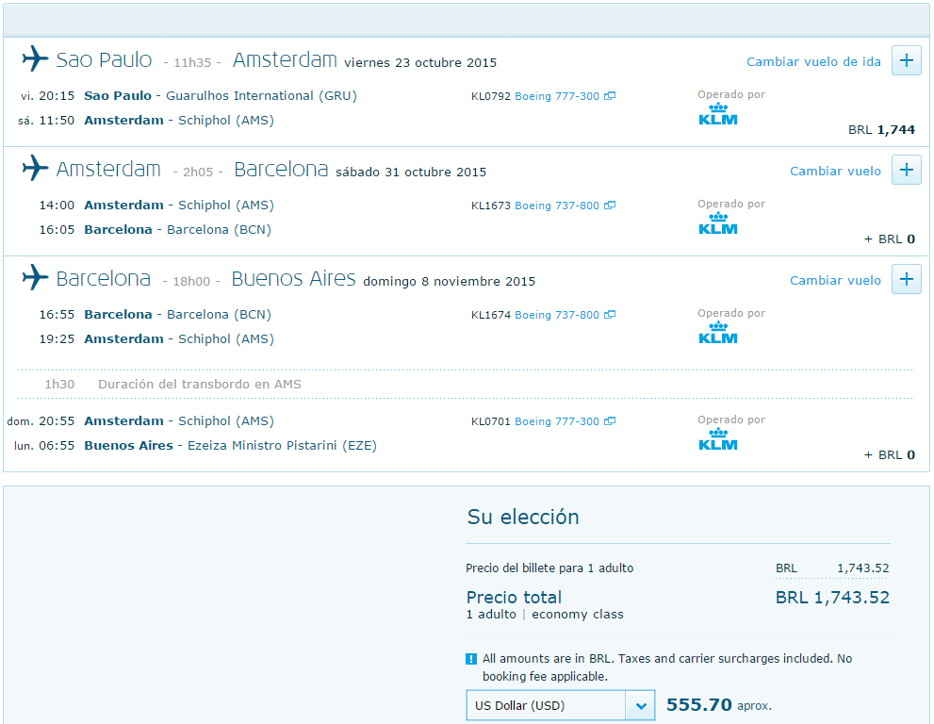
Task: Click Cambiar vuelo for Amsterdam–Barcelona flight
Action: pos(835,171)
